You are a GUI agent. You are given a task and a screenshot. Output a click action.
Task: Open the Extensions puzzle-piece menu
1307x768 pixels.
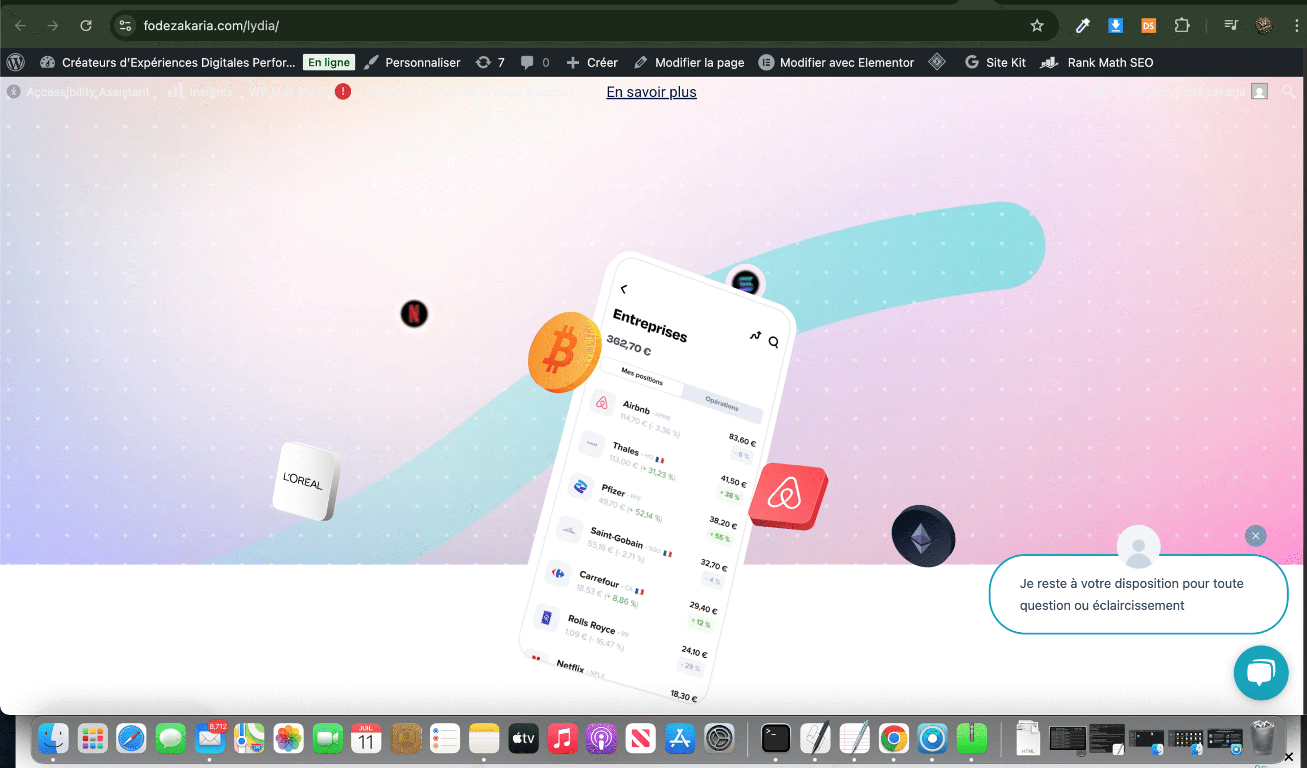tap(1182, 26)
